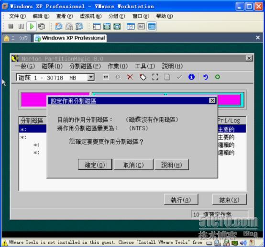Click VMware power on play button
Screen dimensions: 265x247
[32, 26]
